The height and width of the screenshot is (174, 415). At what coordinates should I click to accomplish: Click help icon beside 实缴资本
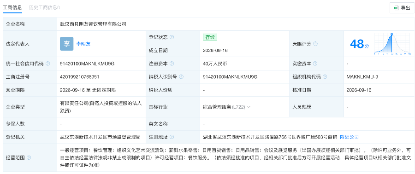pos(315,64)
